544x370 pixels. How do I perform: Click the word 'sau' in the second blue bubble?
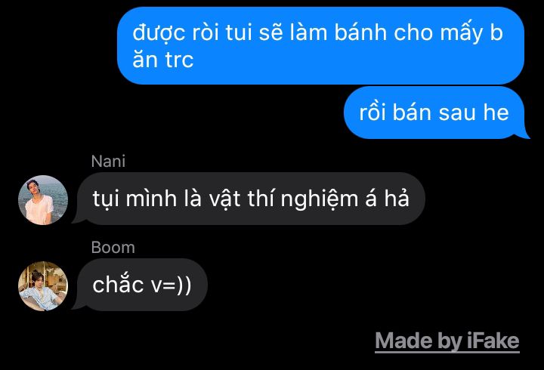click(457, 113)
